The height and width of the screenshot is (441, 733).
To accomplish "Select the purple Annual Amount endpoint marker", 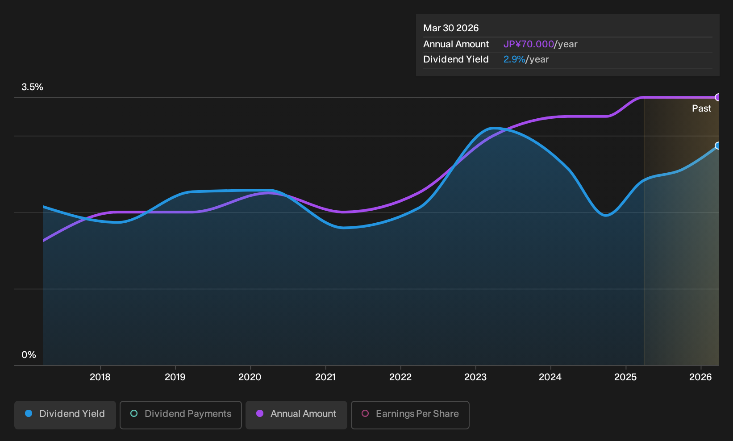I will pos(718,97).
